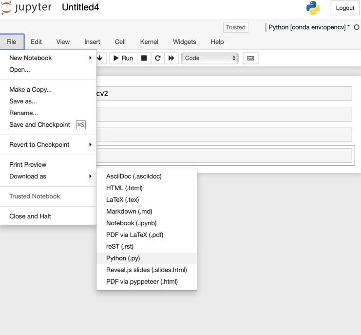The height and width of the screenshot is (335, 361).
Task: Download as AsciiDoc (.asciidoc)
Action: [x=147, y=177]
